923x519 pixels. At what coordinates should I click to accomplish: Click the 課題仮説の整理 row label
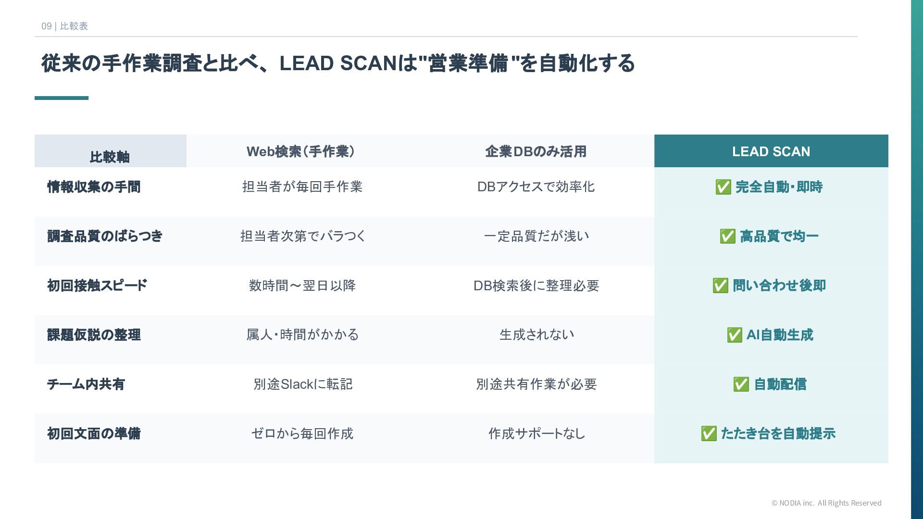pos(94,335)
